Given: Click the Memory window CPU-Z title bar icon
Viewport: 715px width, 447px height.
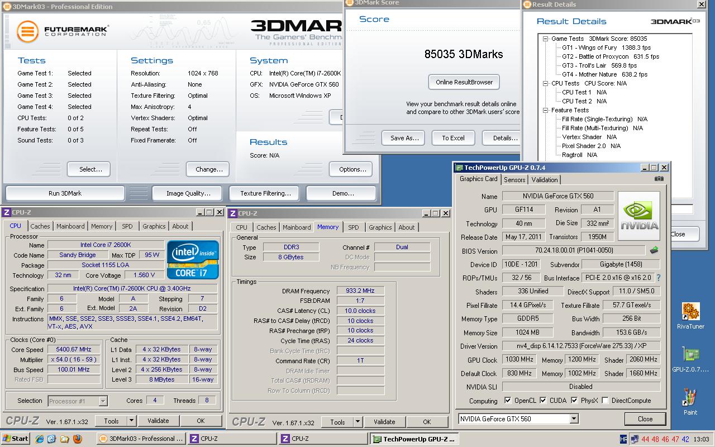Looking at the screenshot, I should (x=233, y=213).
